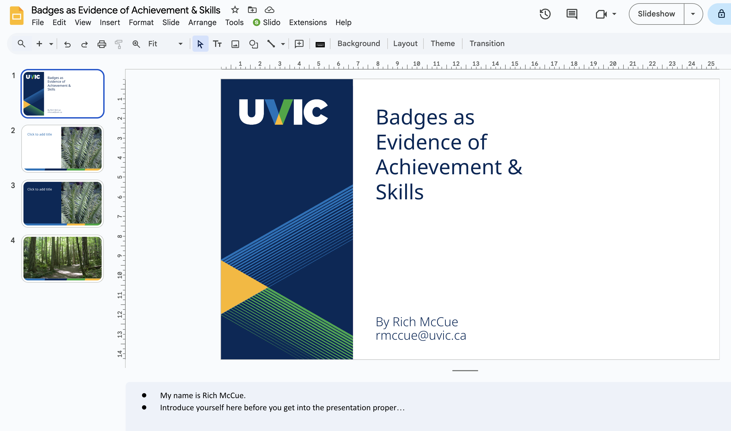Expand the camera meeting options arrow
Viewport: 731px width, 431px height.
tap(614, 14)
